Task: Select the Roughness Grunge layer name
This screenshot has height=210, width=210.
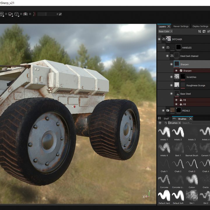Action: point(196,85)
